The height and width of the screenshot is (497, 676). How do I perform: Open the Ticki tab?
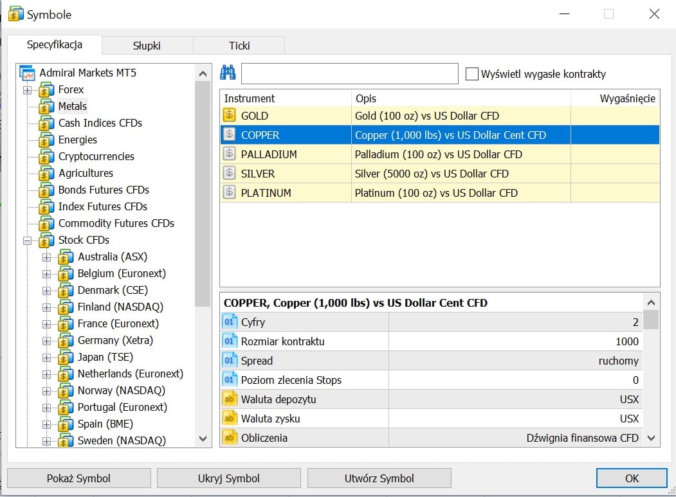pyautogui.click(x=239, y=46)
